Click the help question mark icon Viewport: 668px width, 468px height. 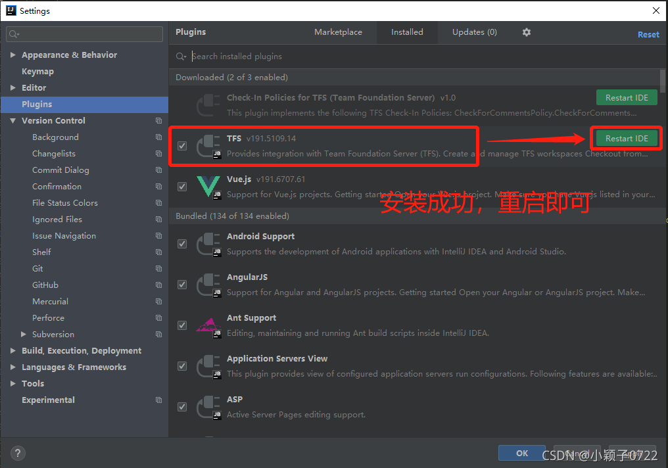[x=17, y=453]
